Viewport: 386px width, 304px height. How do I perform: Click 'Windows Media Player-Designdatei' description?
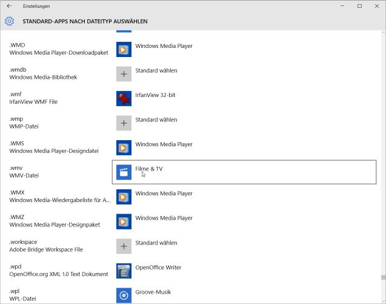point(54,151)
